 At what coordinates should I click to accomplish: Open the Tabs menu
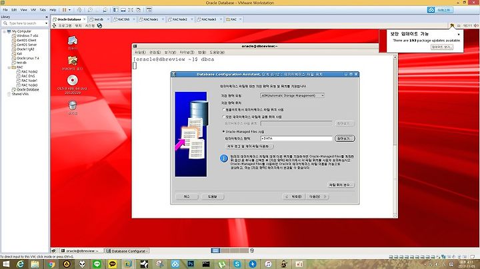[x=43, y=10]
